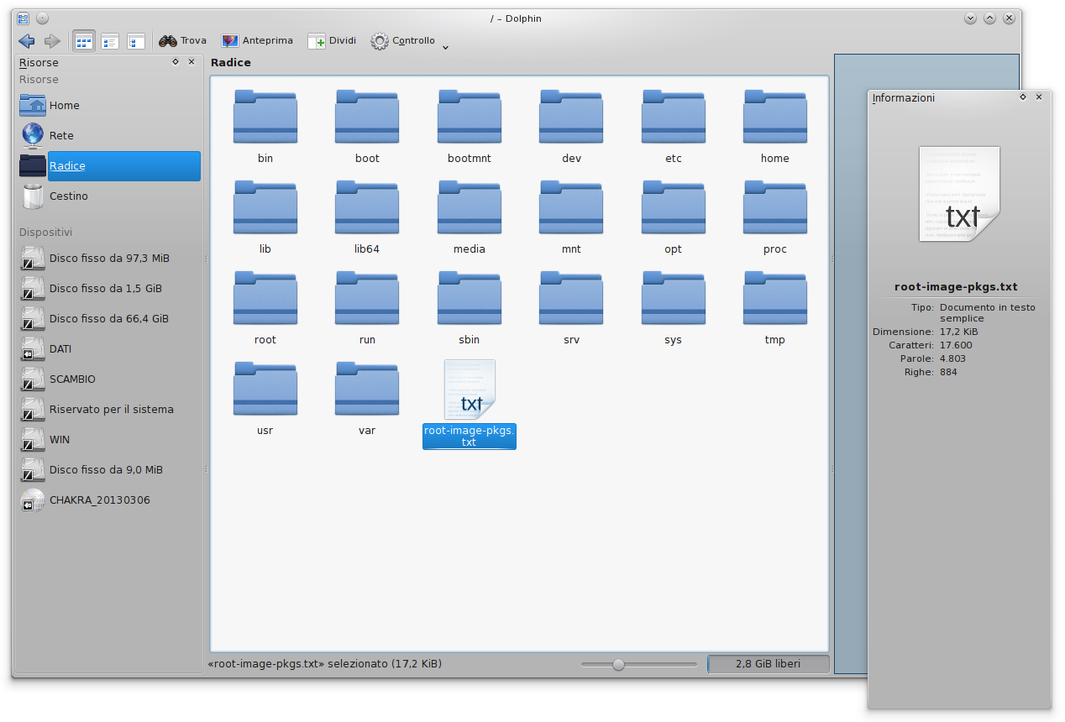Adjust the icon zoom slider
1065x722 pixels.
[619, 664]
